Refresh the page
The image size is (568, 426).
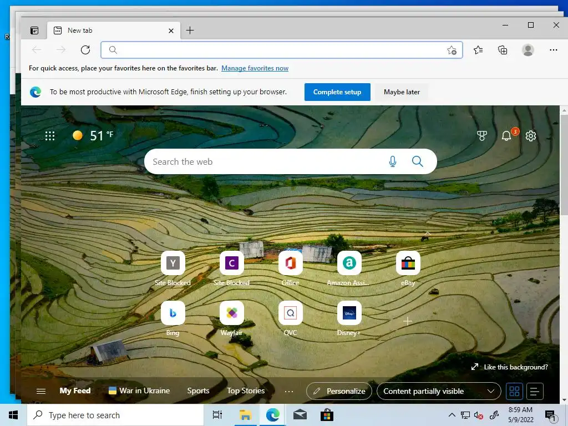tap(85, 50)
